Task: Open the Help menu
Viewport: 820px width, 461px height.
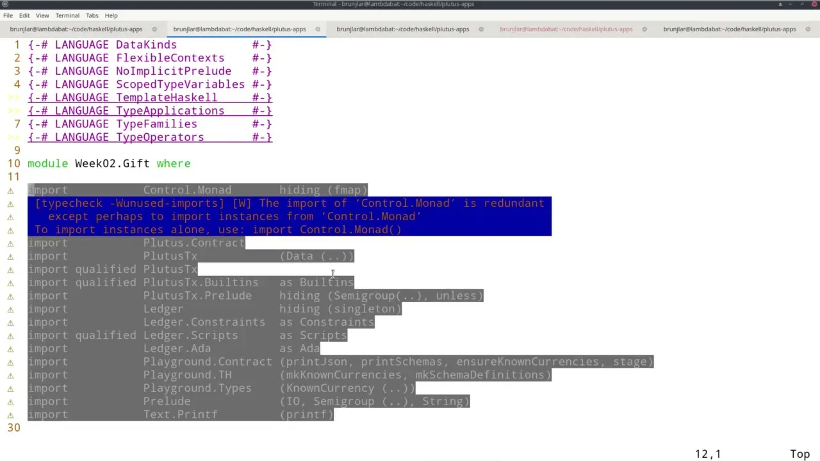Action: [x=111, y=15]
